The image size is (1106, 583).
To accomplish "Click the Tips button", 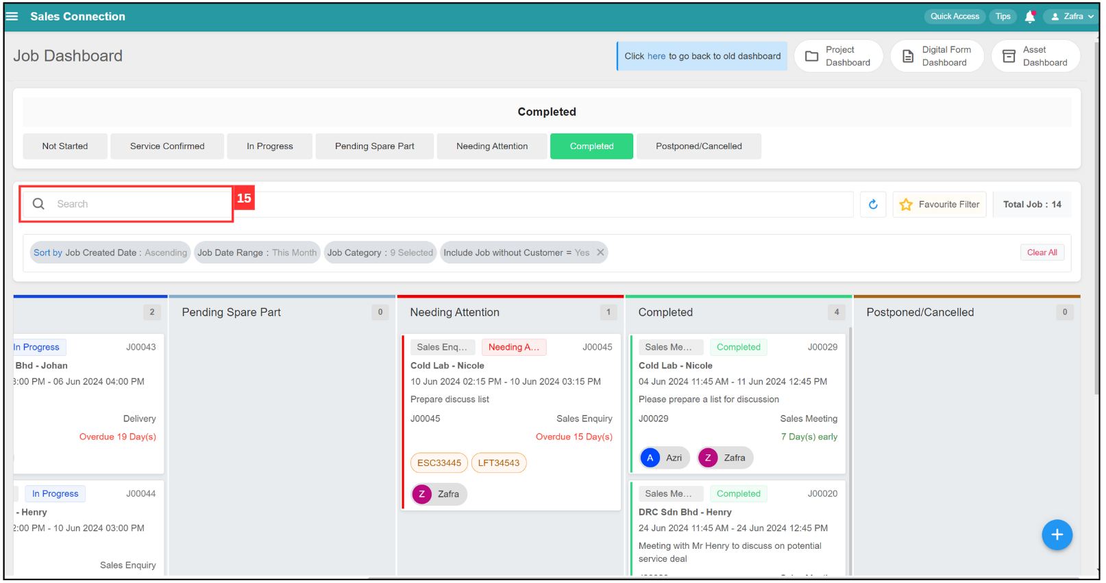I will 1003,16.
